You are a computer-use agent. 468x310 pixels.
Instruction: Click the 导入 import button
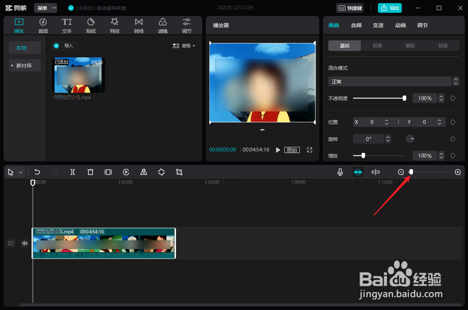click(x=65, y=46)
